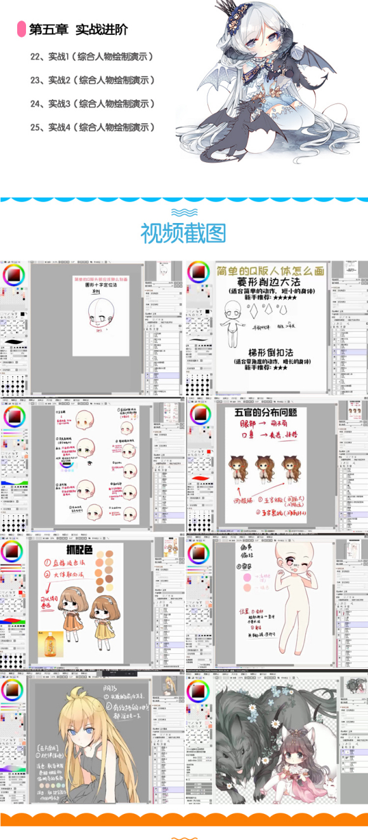The width and height of the screenshot is (368, 840).
Task: Open the 圆形十字定位法 head-drawing screenshot
Action: click(x=92, y=328)
